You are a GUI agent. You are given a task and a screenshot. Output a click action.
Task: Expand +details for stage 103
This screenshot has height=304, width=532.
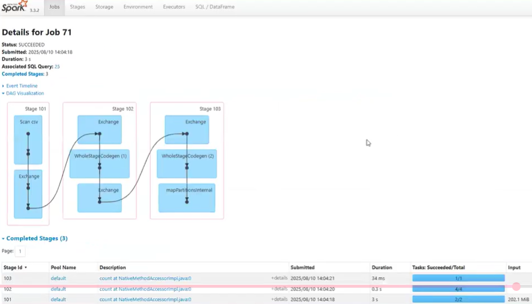279,278
